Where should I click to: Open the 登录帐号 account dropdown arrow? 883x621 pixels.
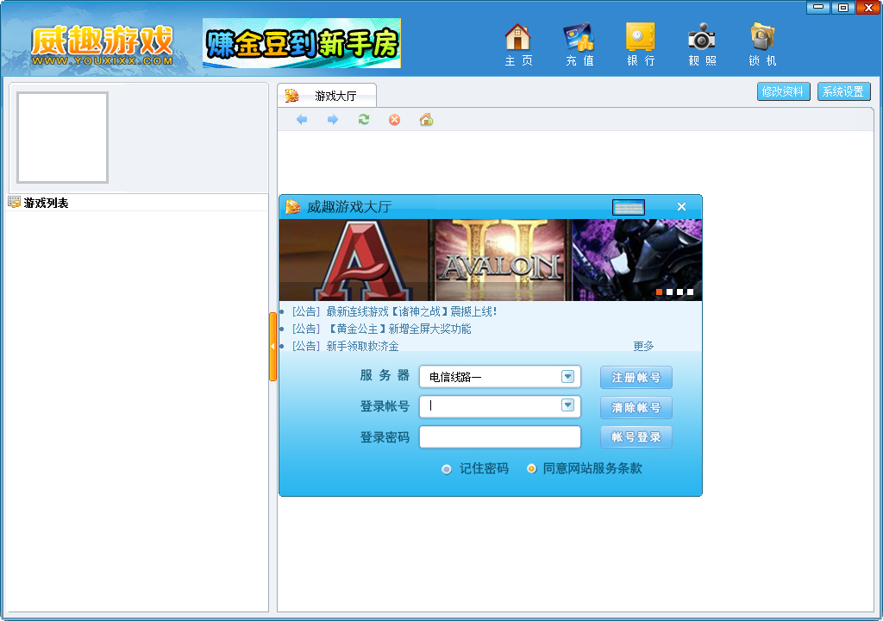(x=567, y=405)
